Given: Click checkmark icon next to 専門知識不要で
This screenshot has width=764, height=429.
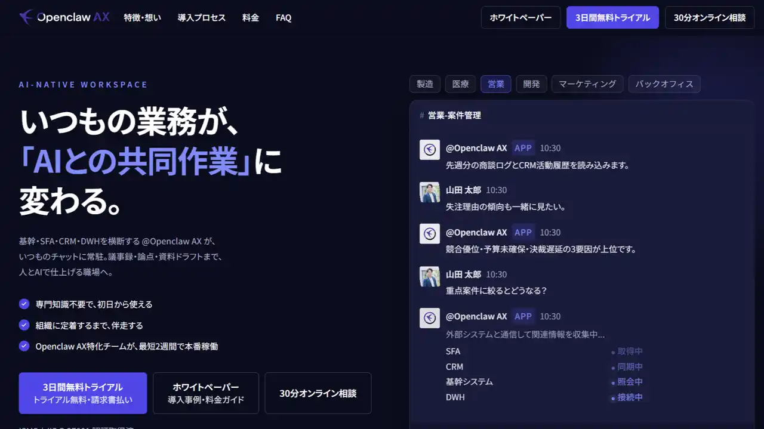Looking at the screenshot, I should click(x=24, y=304).
